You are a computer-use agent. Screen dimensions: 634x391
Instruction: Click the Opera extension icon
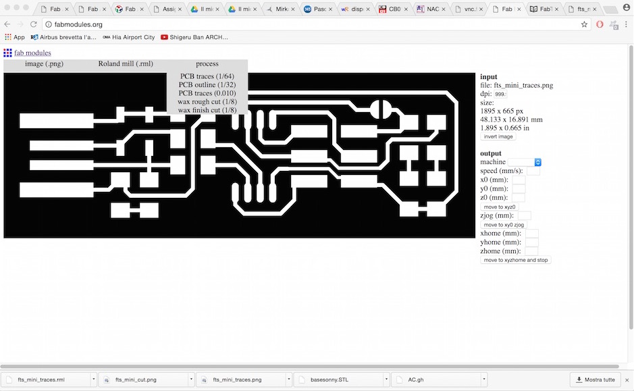(600, 24)
